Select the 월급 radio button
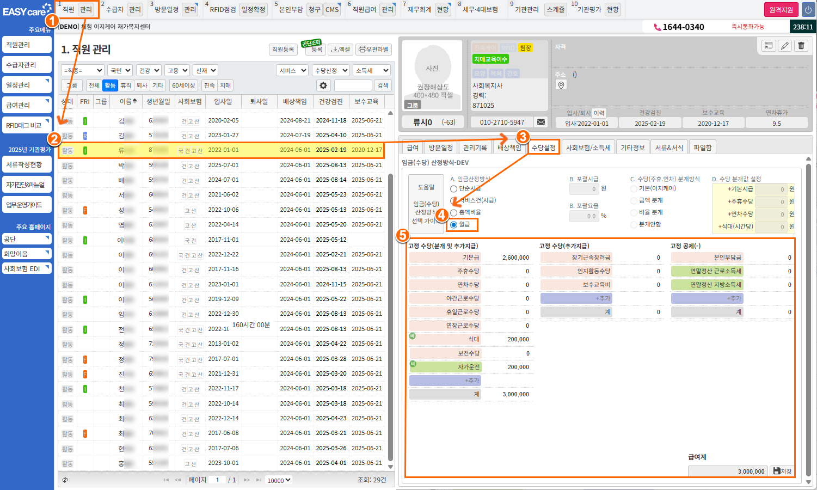The image size is (817, 490). (x=454, y=225)
